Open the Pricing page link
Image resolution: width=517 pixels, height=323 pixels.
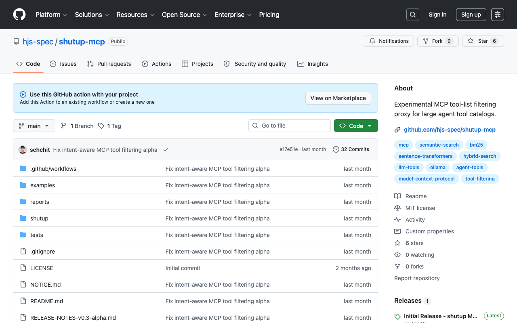269,15
